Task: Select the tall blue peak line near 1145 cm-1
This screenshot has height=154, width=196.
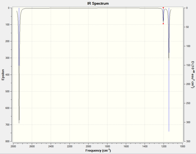Action: pyautogui.click(x=169, y=70)
